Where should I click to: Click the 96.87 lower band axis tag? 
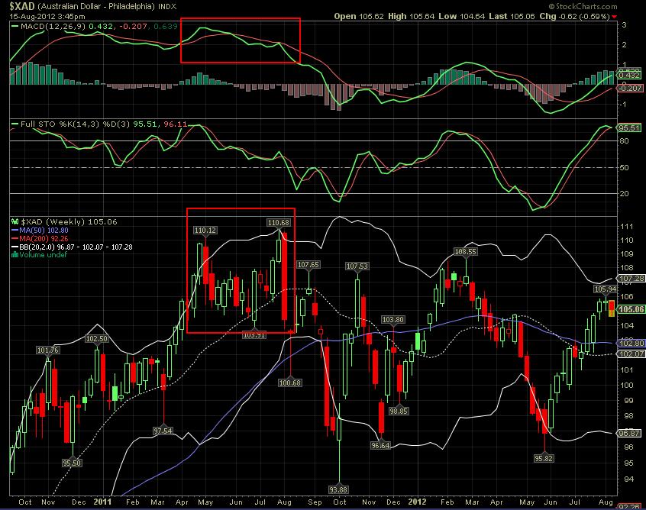[x=629, y=433]
